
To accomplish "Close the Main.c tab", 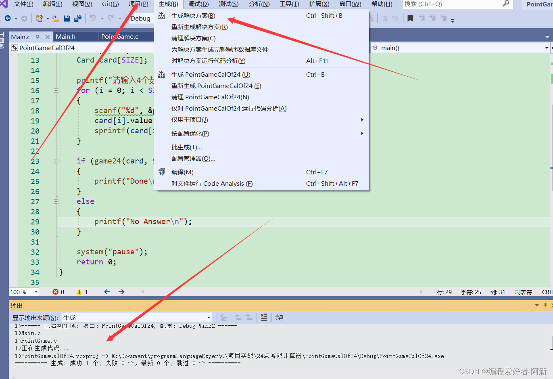I will click(48, 37).
